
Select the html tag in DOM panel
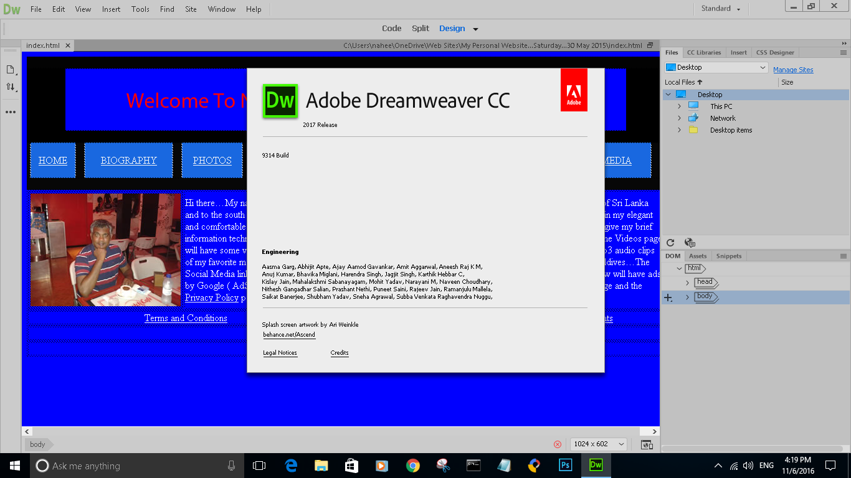coord(695,268)
